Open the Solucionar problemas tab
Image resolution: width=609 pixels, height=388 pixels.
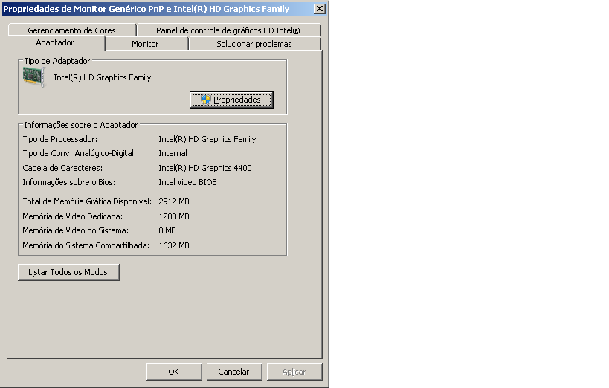(254, 44)
